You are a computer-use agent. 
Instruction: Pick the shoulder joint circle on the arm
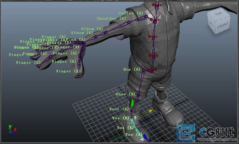[x=129, y=23]
